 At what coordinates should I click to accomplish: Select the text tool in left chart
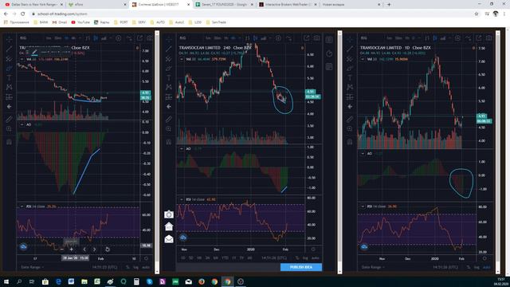9,78
